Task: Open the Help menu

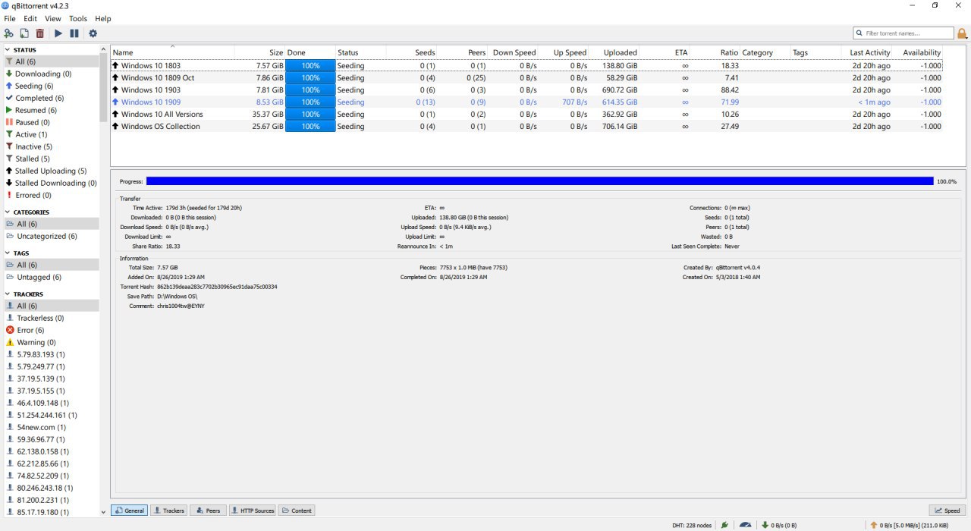Action: pos(103,18)
